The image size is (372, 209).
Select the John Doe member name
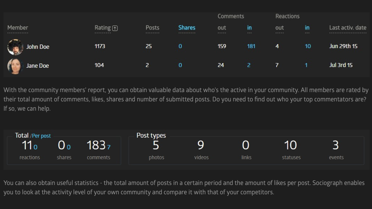(38, 47)
